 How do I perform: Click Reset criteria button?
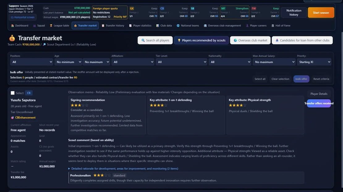[x=321, y=79]
